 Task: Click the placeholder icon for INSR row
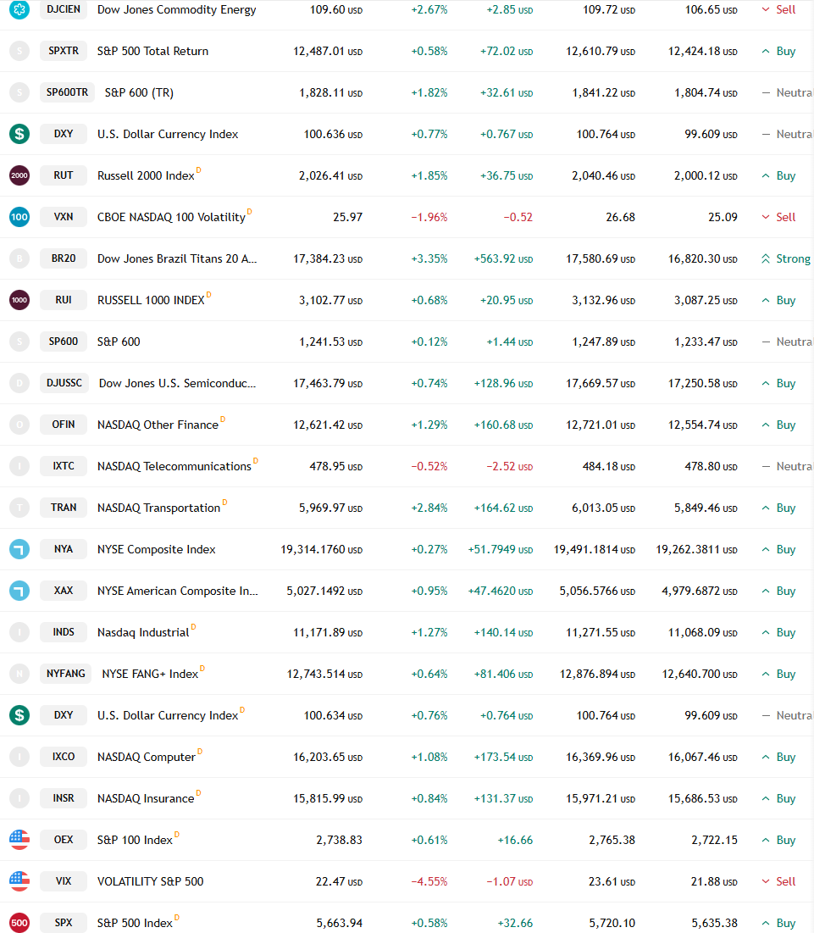tap(19, 798)
